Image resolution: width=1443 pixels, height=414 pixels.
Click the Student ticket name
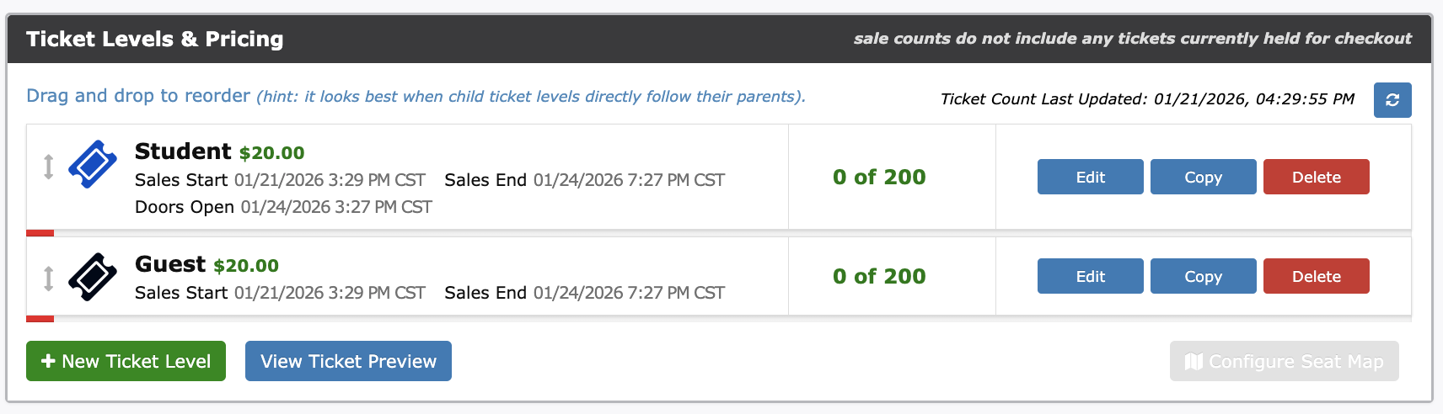183,151
